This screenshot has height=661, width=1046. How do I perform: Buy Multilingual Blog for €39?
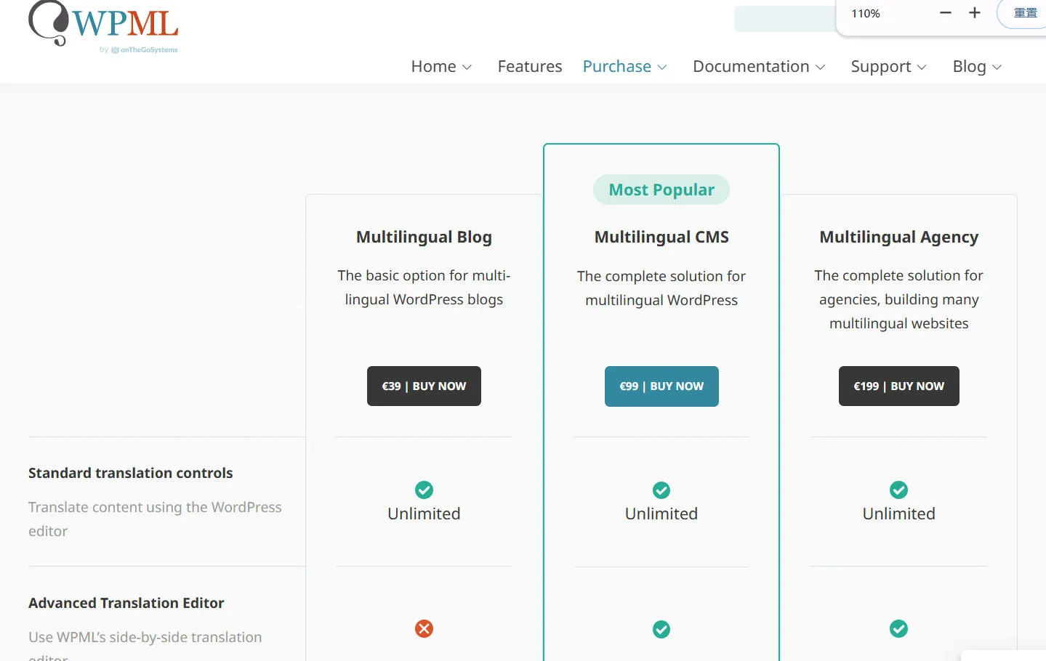coord(424,386)
